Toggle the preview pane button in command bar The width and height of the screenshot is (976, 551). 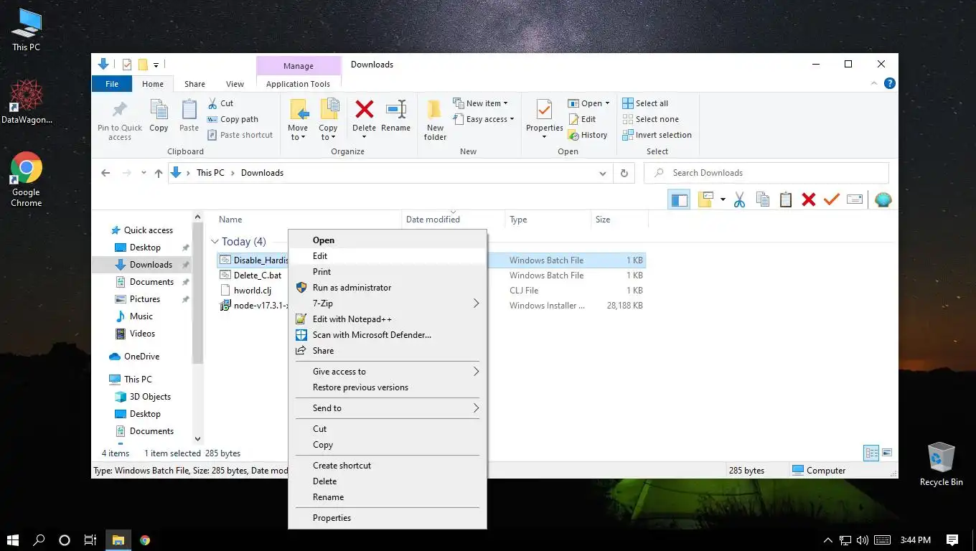pos(679,200)
